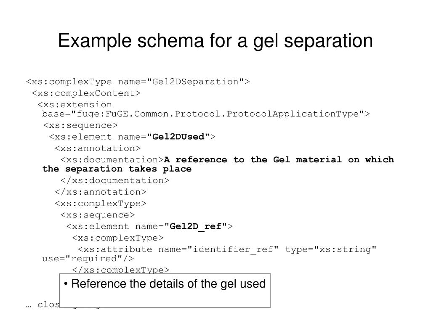Click the 'Reference the details of the gel used' callout box

click(165, 290)
